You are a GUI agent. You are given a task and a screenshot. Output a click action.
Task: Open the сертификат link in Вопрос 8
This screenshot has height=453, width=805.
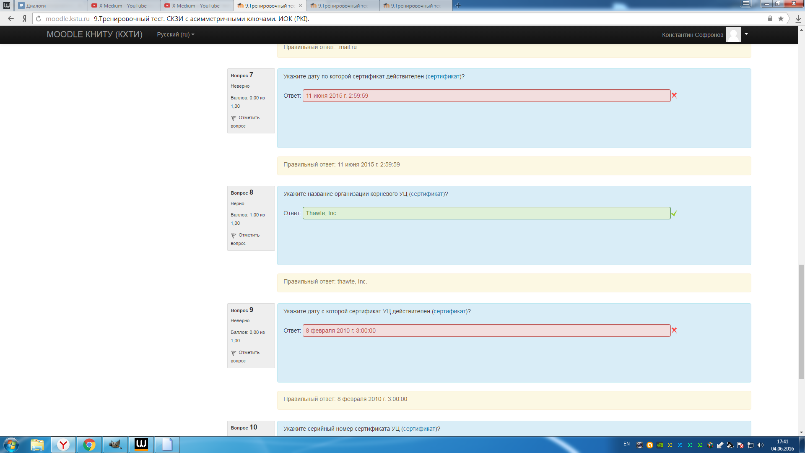[x=427, y=194]
